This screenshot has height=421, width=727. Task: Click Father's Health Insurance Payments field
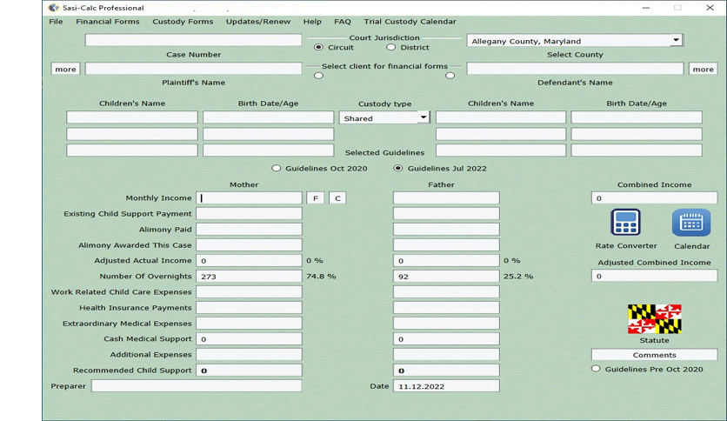pos(446,307)
